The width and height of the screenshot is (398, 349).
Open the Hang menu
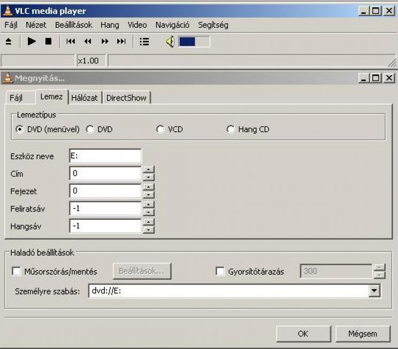click(110, 25)
